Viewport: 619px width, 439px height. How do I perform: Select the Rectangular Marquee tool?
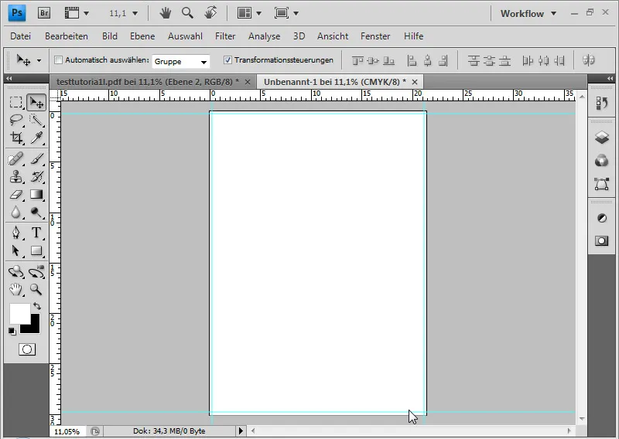tap(15, 103)
